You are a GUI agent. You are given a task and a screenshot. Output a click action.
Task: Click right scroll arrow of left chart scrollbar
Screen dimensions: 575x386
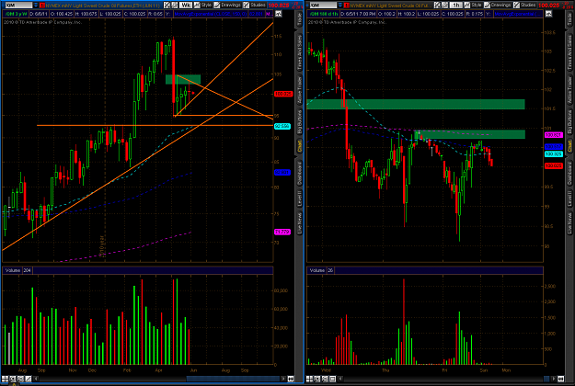click(283, 379)
